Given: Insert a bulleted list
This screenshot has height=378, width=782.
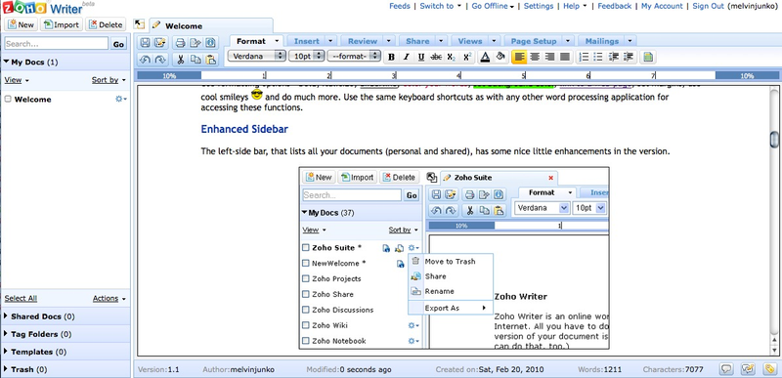Looking at the screenshot, I should [x=598, y=57].
